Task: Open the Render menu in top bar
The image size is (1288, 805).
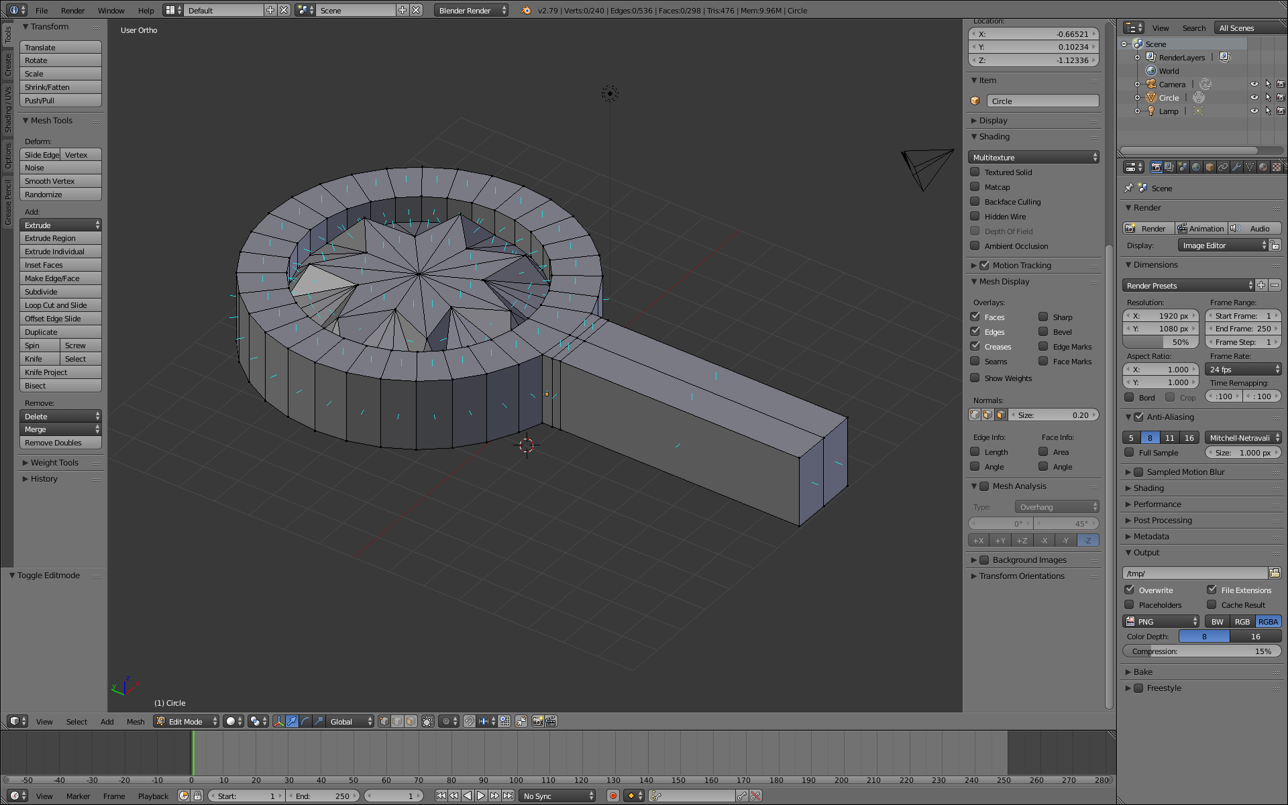Action: pyautogui.click(x=73, y=10)
